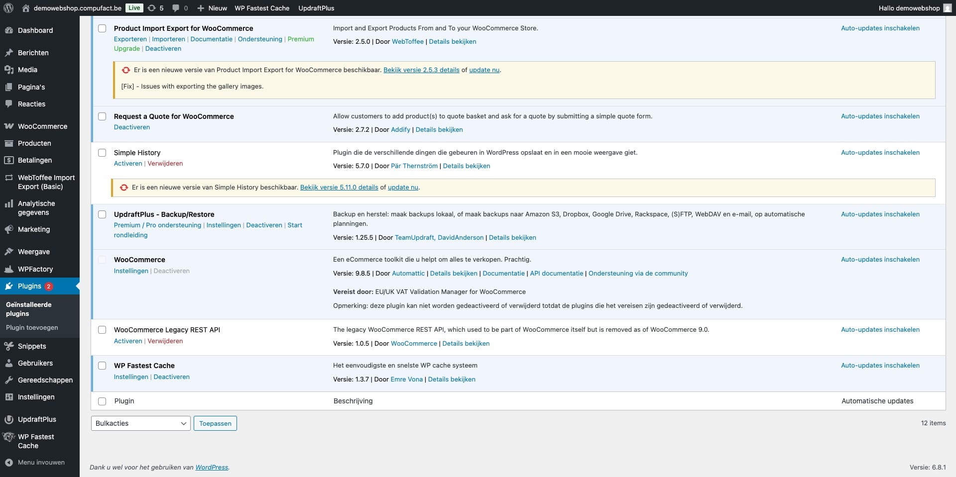Open the Plugins menu item
Image resolution: width=956 pixels, height=477 pixels.
40,286
